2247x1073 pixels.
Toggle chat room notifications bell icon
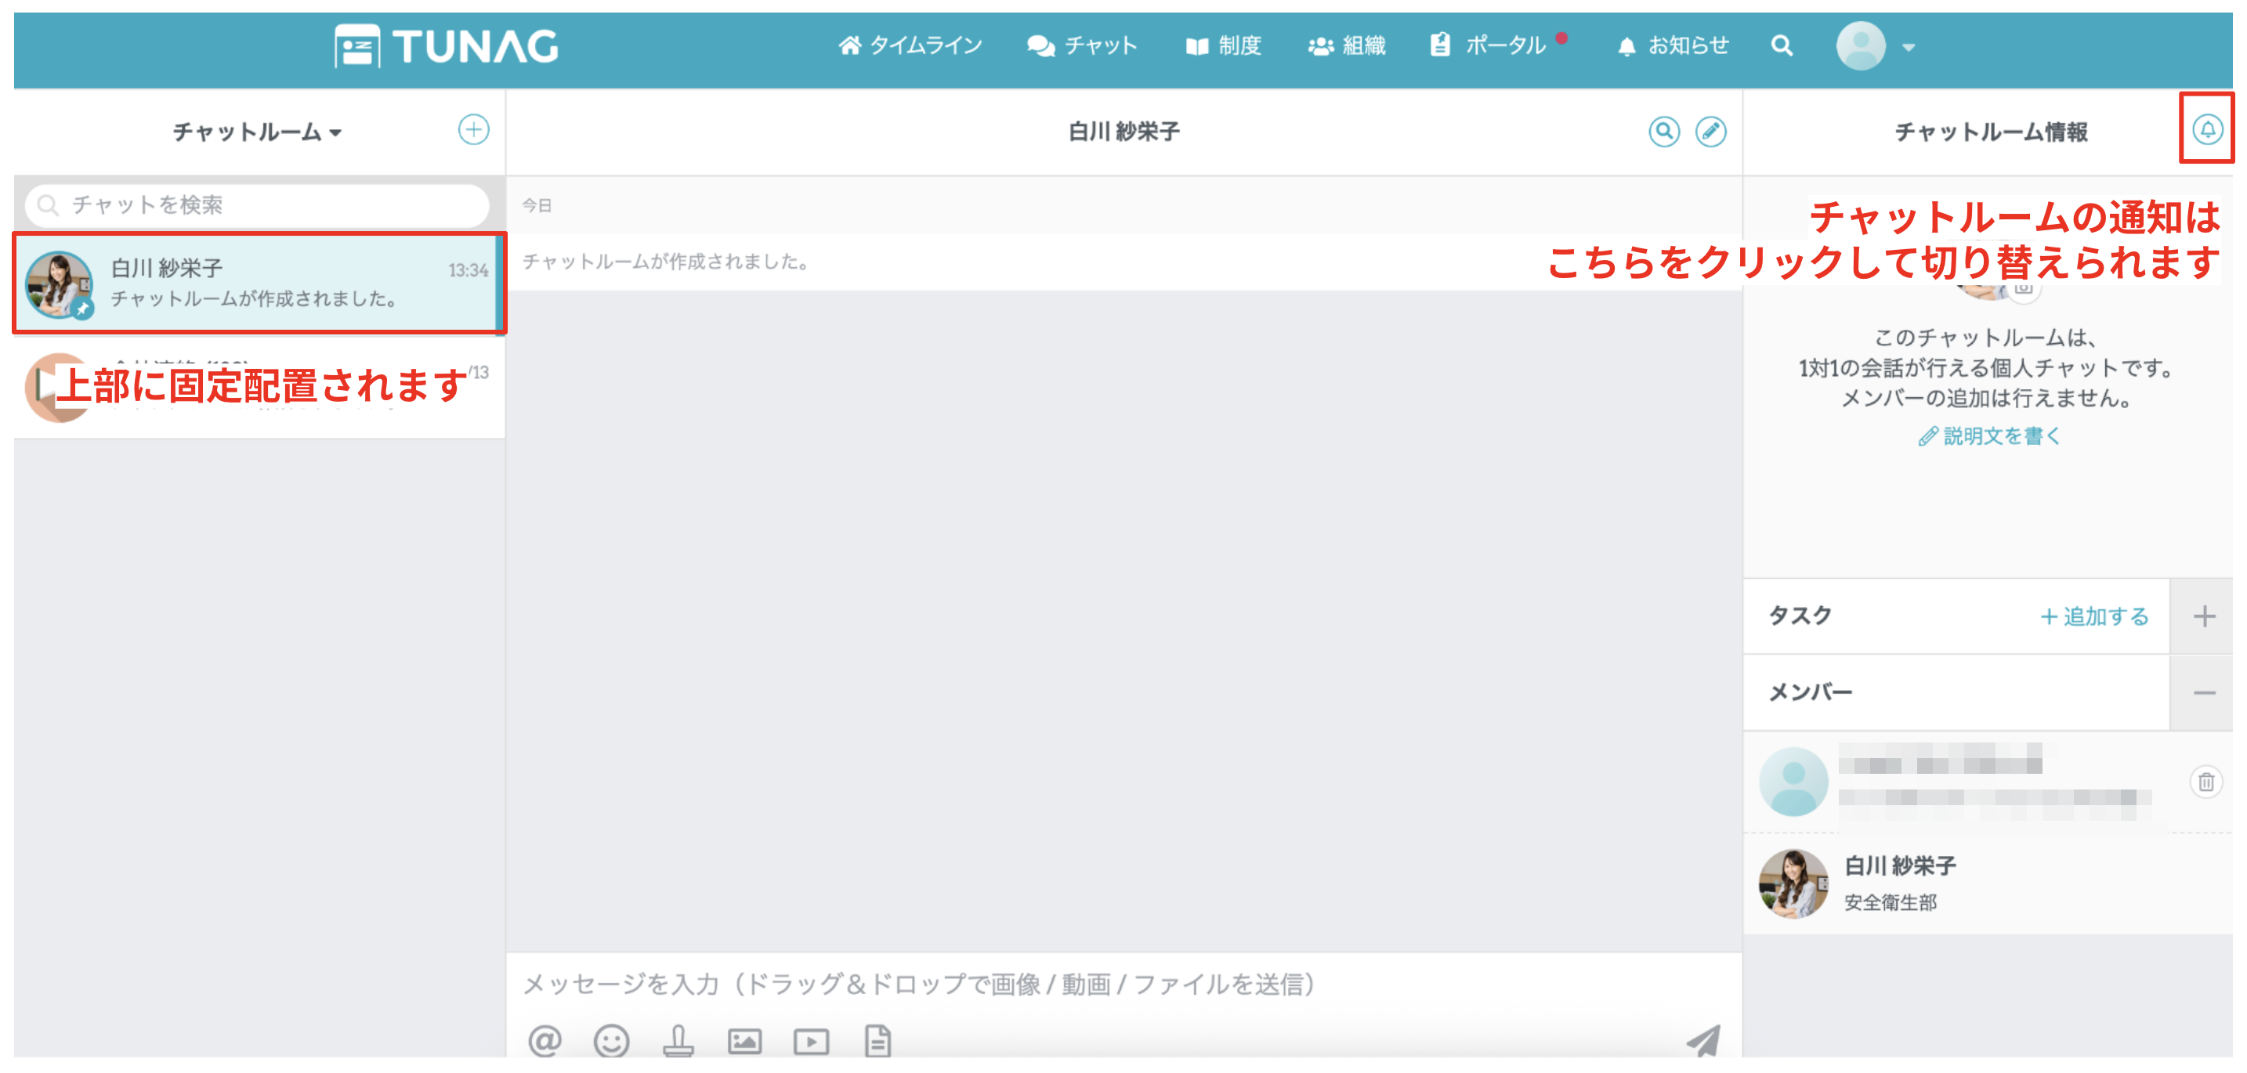pyautogui.click(x=2207, y=130)
